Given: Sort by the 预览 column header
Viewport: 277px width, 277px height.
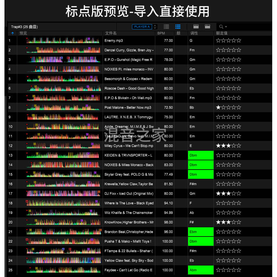Looking at the screenshot, I should click(x=23, y=33).
